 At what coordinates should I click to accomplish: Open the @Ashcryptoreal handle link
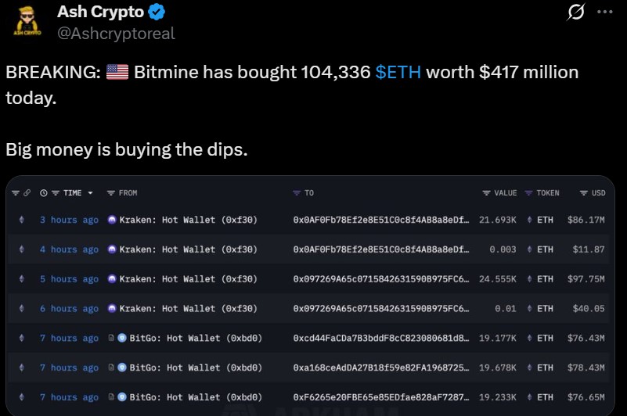116,33
